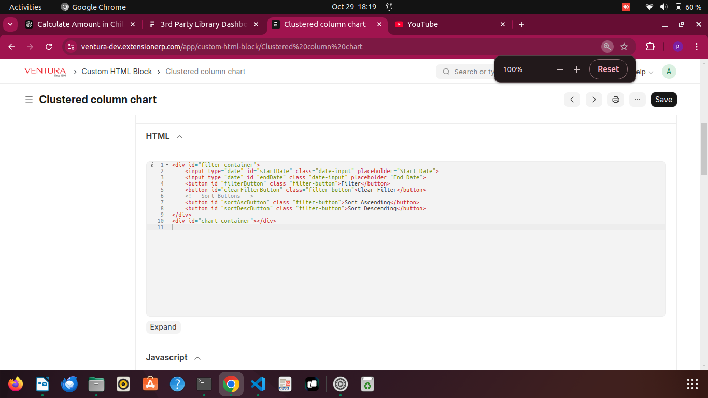
Task: Switch to 3rd Party Library Dashboard tab
Action: [x=203, y=24]
